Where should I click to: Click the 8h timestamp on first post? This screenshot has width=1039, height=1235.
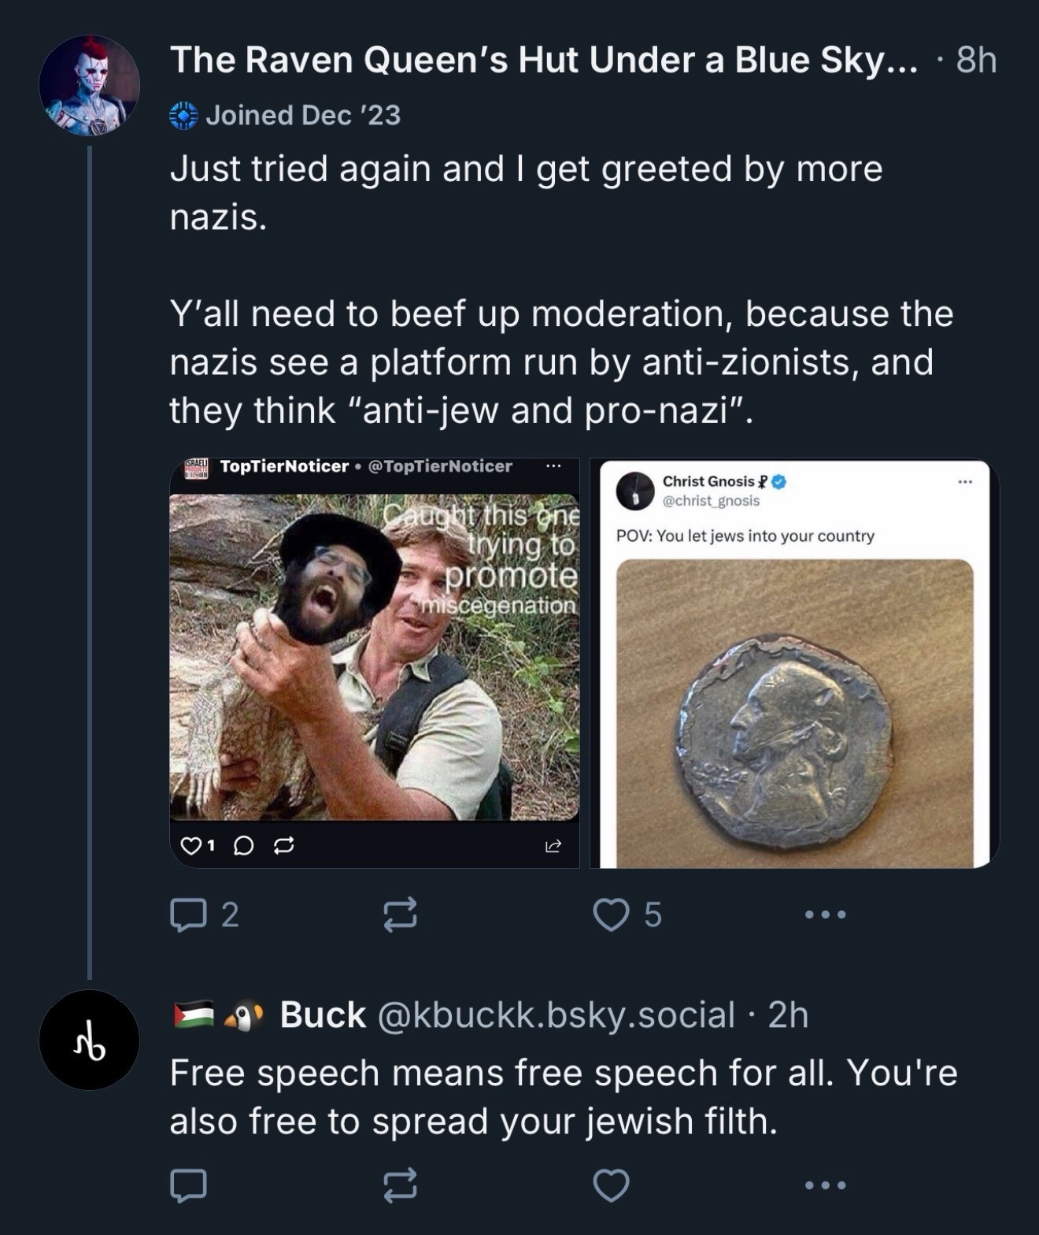pyautogui.click(x=976, y=60)
